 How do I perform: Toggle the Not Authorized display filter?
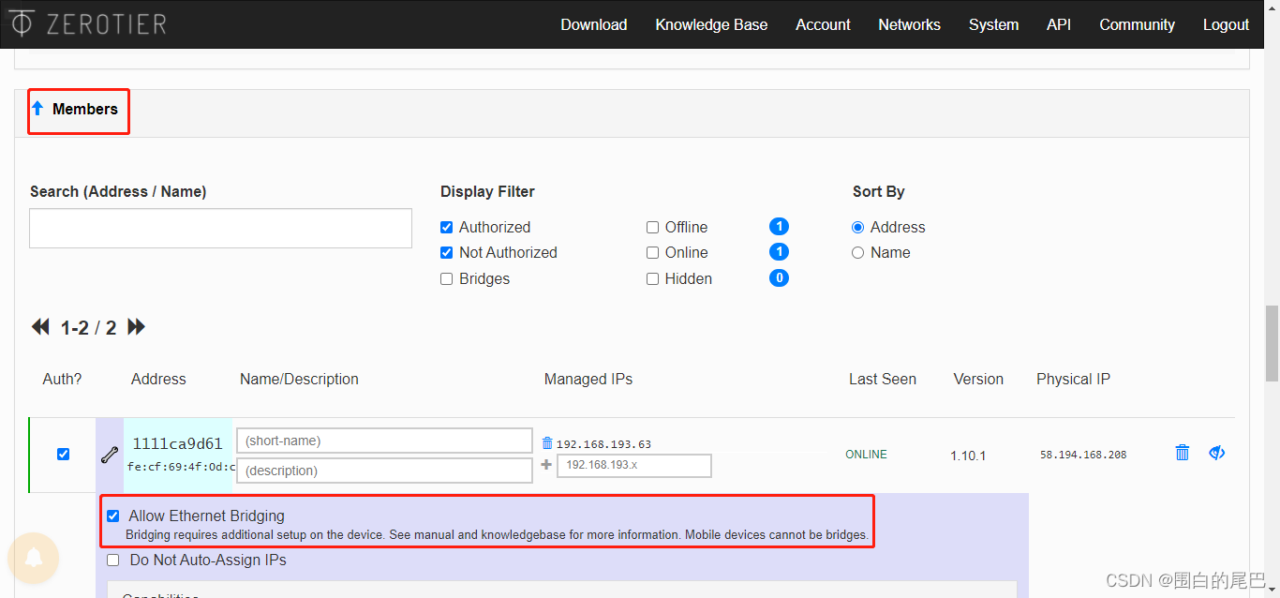point(446,252)
